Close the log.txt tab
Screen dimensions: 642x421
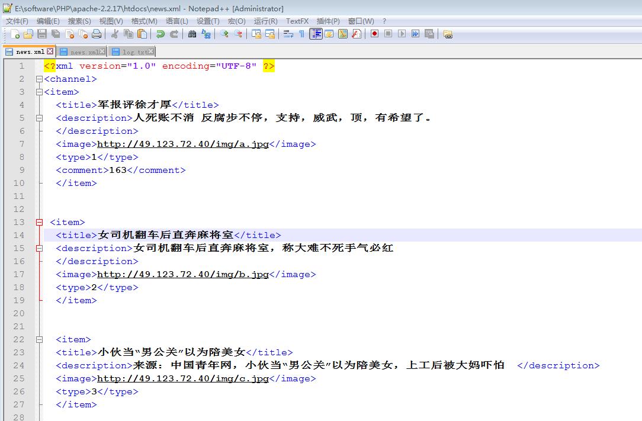click(150, 51)
